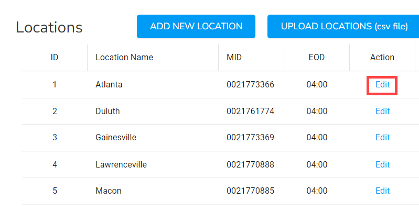Click the Duluth location name
This screenshot has height=212, width=419.
pos(108,111)
